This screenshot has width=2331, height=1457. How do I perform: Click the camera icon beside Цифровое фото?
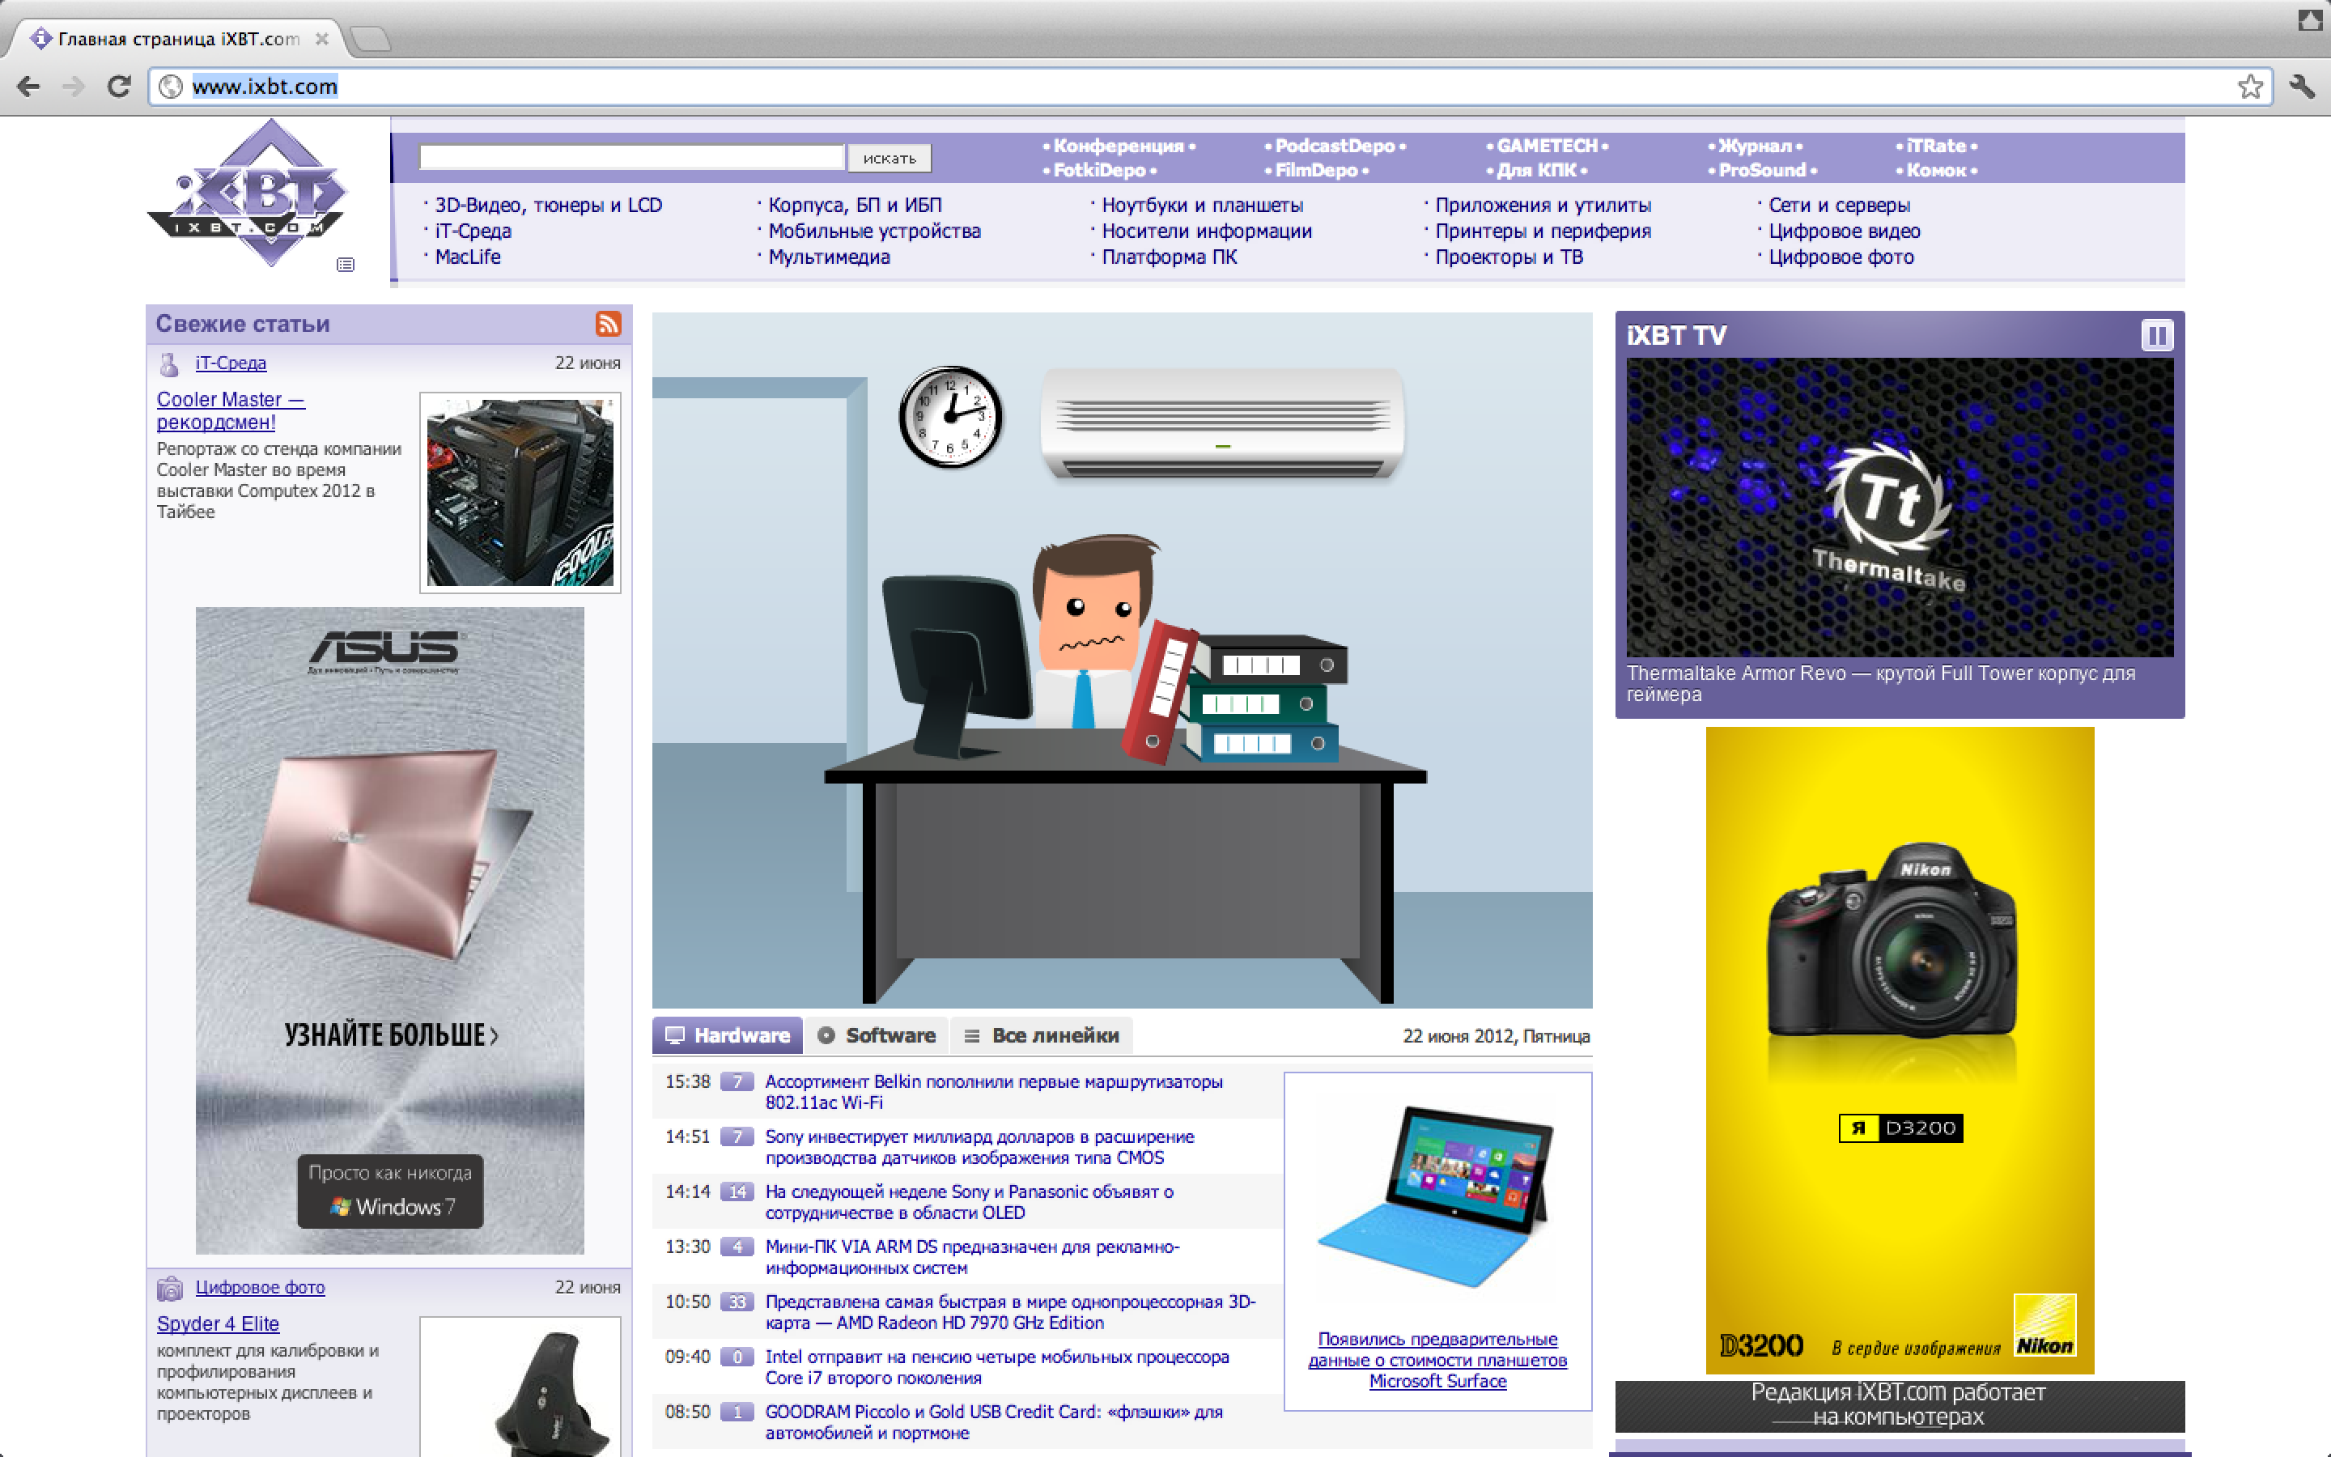169,1287
